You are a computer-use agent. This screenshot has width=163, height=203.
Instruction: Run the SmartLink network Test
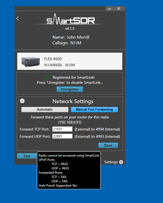(x=27, y=156)
